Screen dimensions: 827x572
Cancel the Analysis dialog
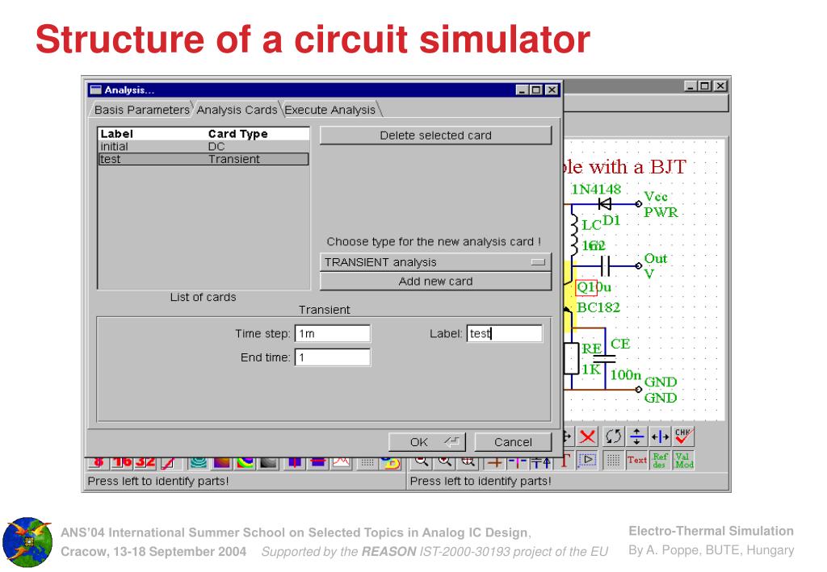click(x=513, y=442)
